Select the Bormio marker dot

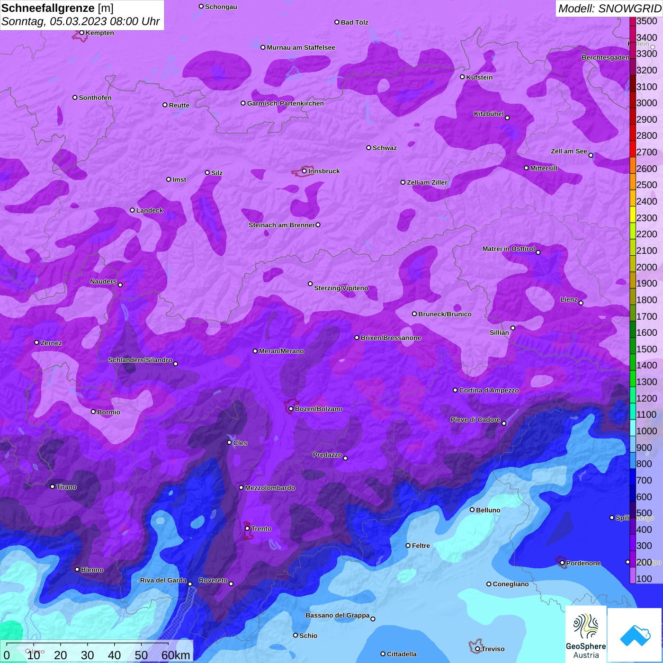click(x=93, y=412)
